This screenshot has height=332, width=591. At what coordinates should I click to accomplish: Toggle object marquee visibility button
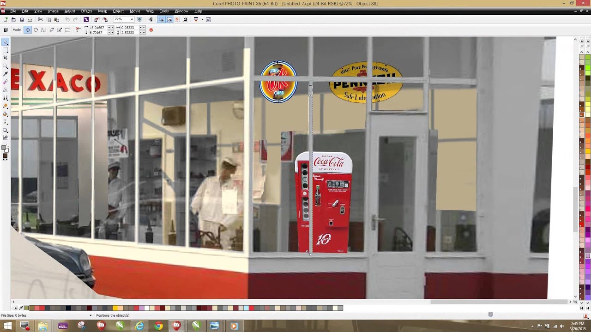(161, 19)
